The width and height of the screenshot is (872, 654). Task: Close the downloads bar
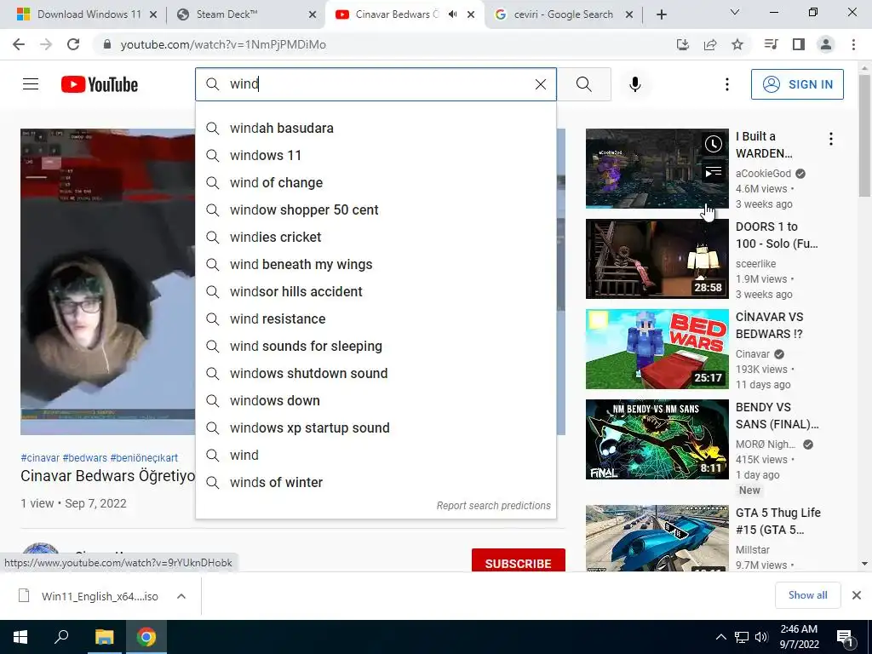click(857, 595)
